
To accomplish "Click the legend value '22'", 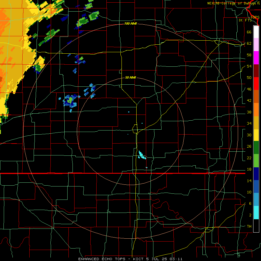I will [x=249, y=158].
